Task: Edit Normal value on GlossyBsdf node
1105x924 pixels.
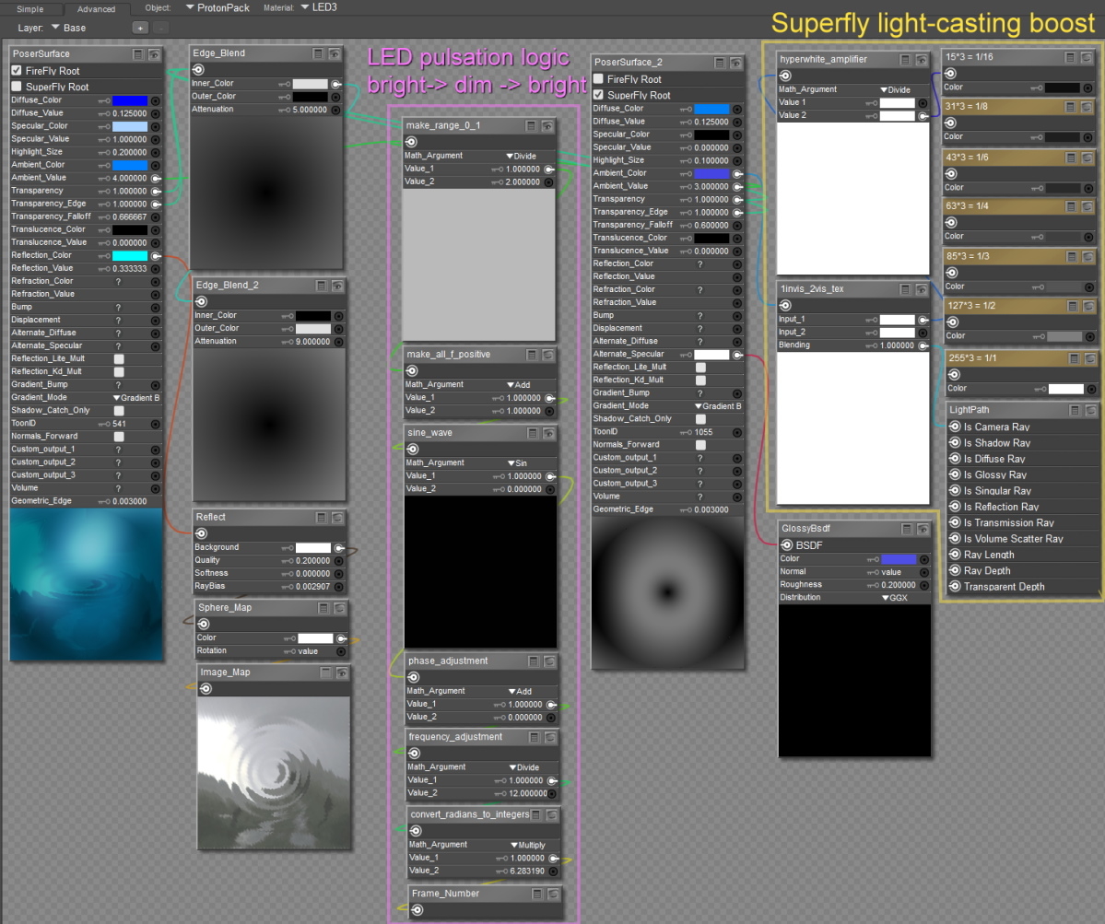Action: point(891,573)
